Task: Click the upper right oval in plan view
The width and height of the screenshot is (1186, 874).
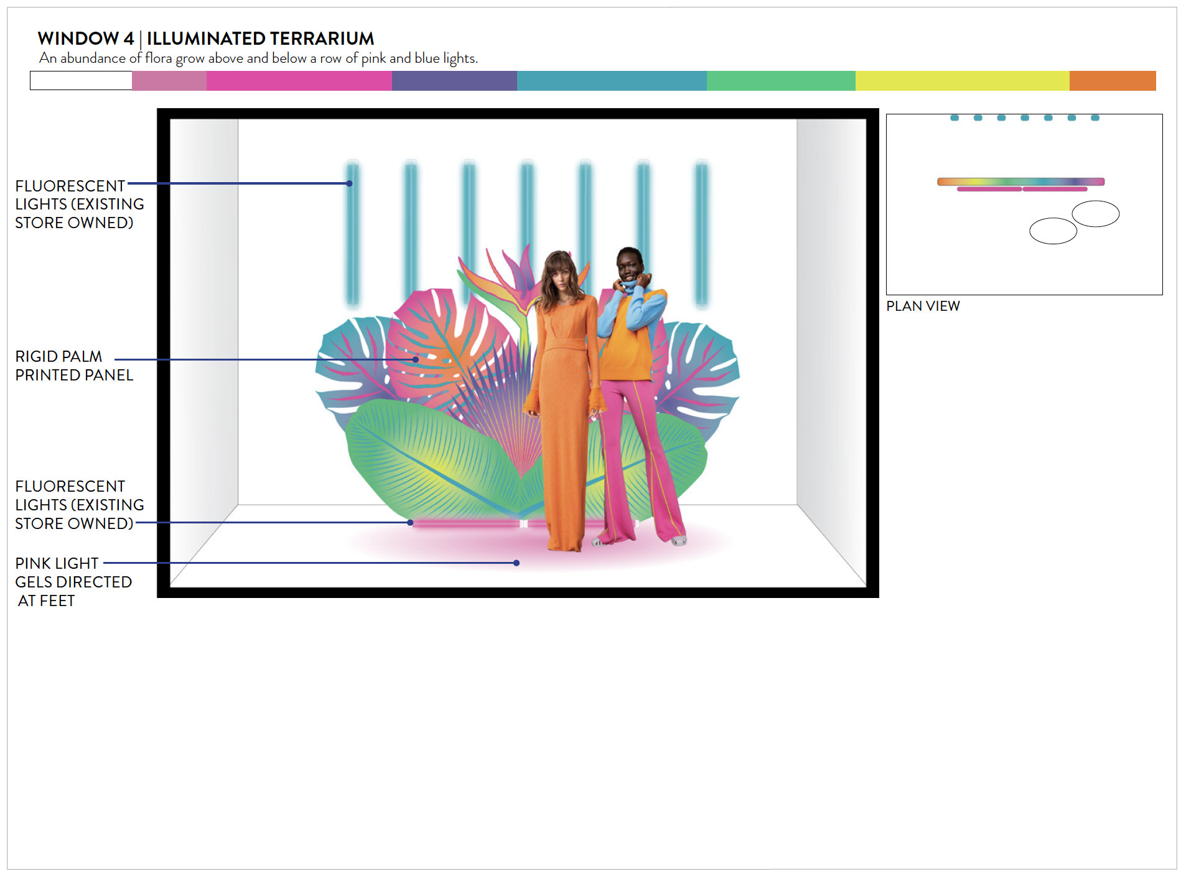Action: [1096, 214]
